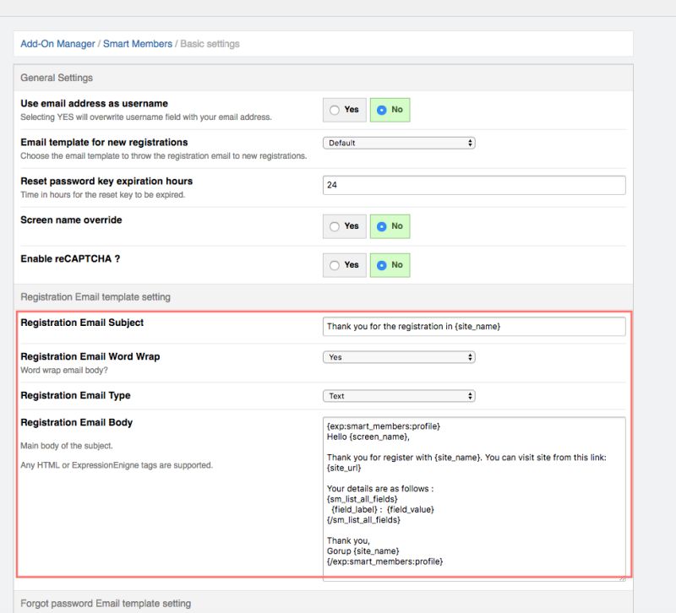Enable reCAPTCHA by selecting Yes
The image size is (676, 613).
coord(344,264)
